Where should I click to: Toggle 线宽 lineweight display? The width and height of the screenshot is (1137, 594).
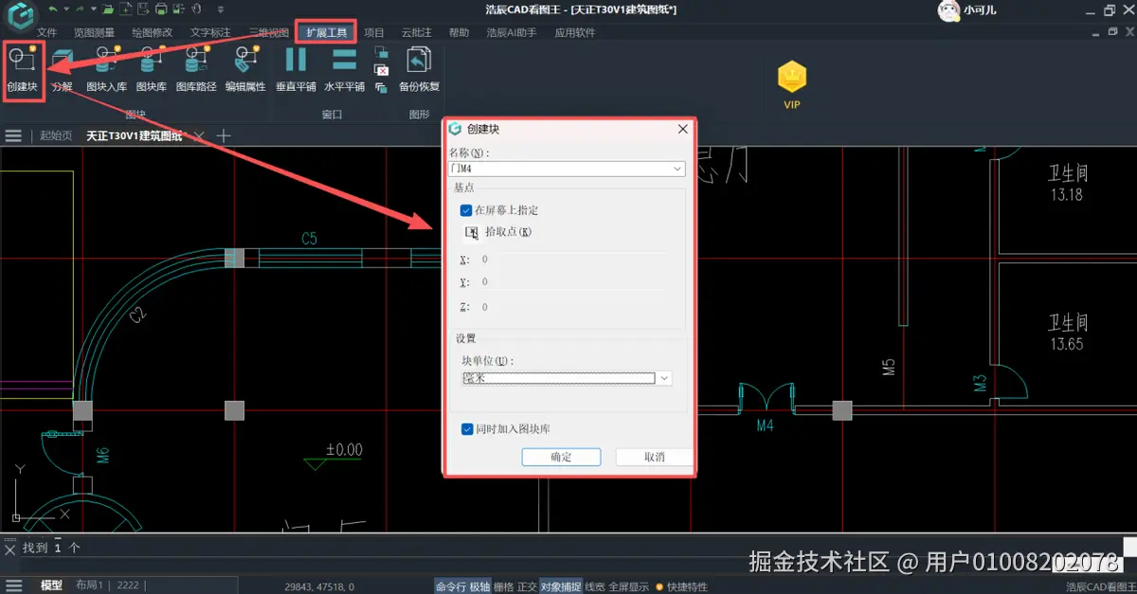(595, 586)
